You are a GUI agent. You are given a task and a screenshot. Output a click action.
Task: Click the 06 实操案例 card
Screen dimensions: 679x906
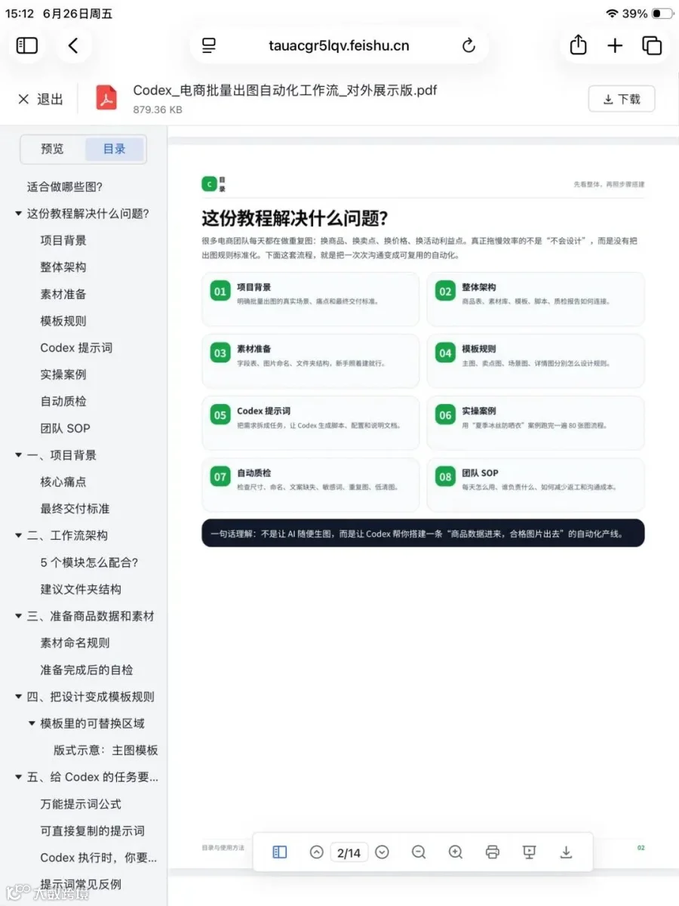(x=536, y=423)
